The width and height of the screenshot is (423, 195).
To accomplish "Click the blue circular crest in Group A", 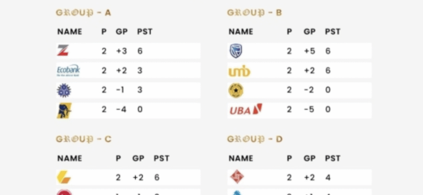I will point(63,90).
